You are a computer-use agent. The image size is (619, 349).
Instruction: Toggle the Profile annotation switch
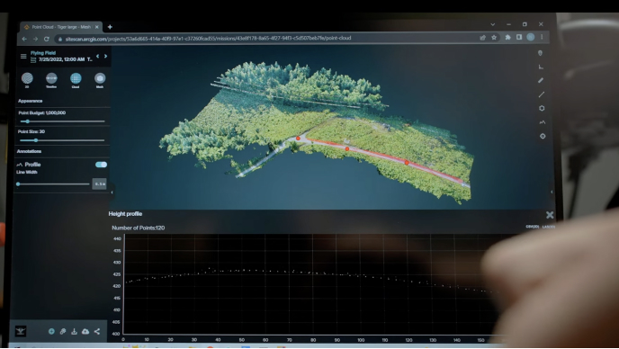click(x=101, y=165)
